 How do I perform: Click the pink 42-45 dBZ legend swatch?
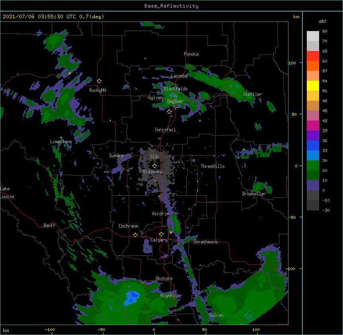(x=313, y=116)
